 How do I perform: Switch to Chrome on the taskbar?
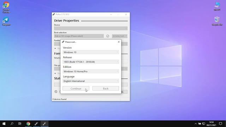click(x=28, y=124)
